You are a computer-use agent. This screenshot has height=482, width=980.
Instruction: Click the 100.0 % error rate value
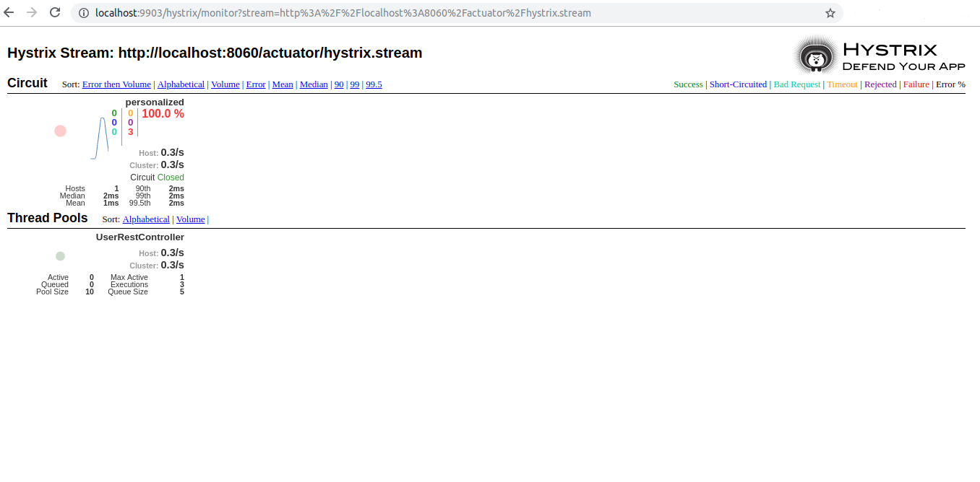click(163, 114)
